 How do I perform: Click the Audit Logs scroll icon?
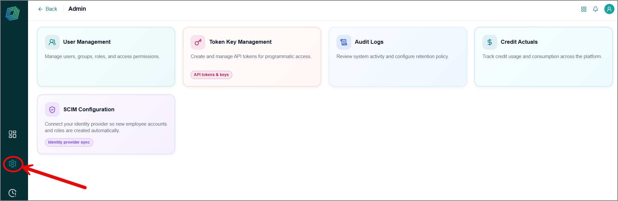click(x=344, y=42)
